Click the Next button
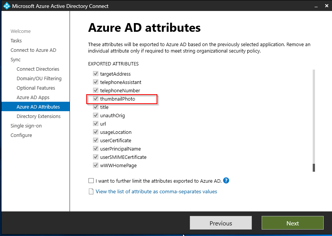Screen dimensions: 332x236 pos(292,223)
